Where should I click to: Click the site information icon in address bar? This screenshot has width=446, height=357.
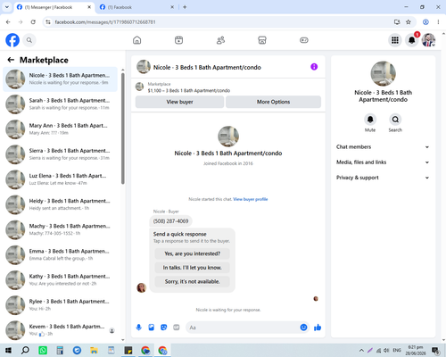(48, 22)
